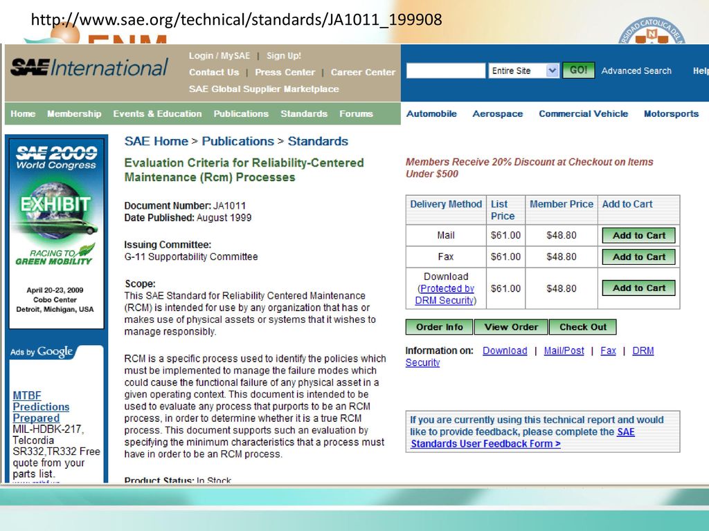Click the SAE Home breadcrumb

coord(156,141)
